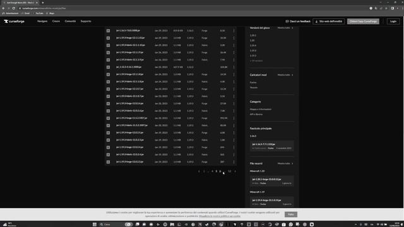Open main file jei-1.16.5-7.7.1.153.jar card
Viewport: 404px width, 227px height.
click(271, 146)
